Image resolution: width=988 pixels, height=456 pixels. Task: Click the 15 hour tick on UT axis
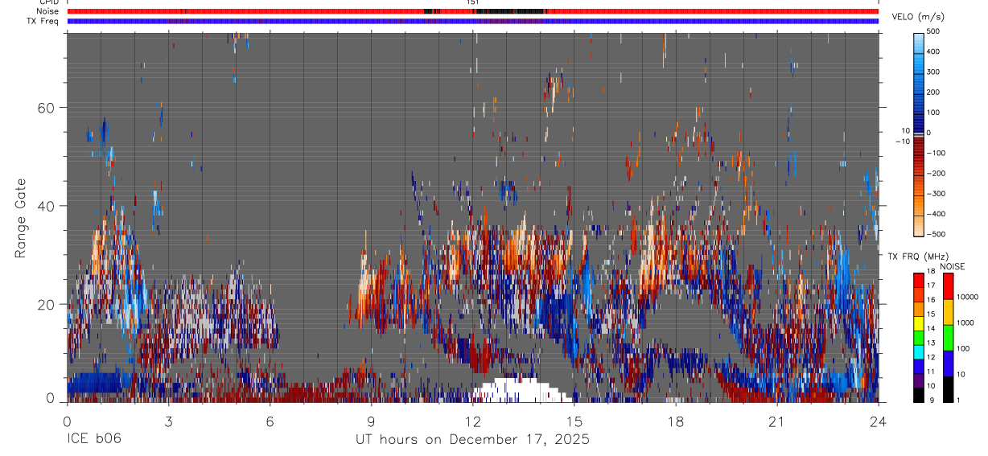click(574, 421)
